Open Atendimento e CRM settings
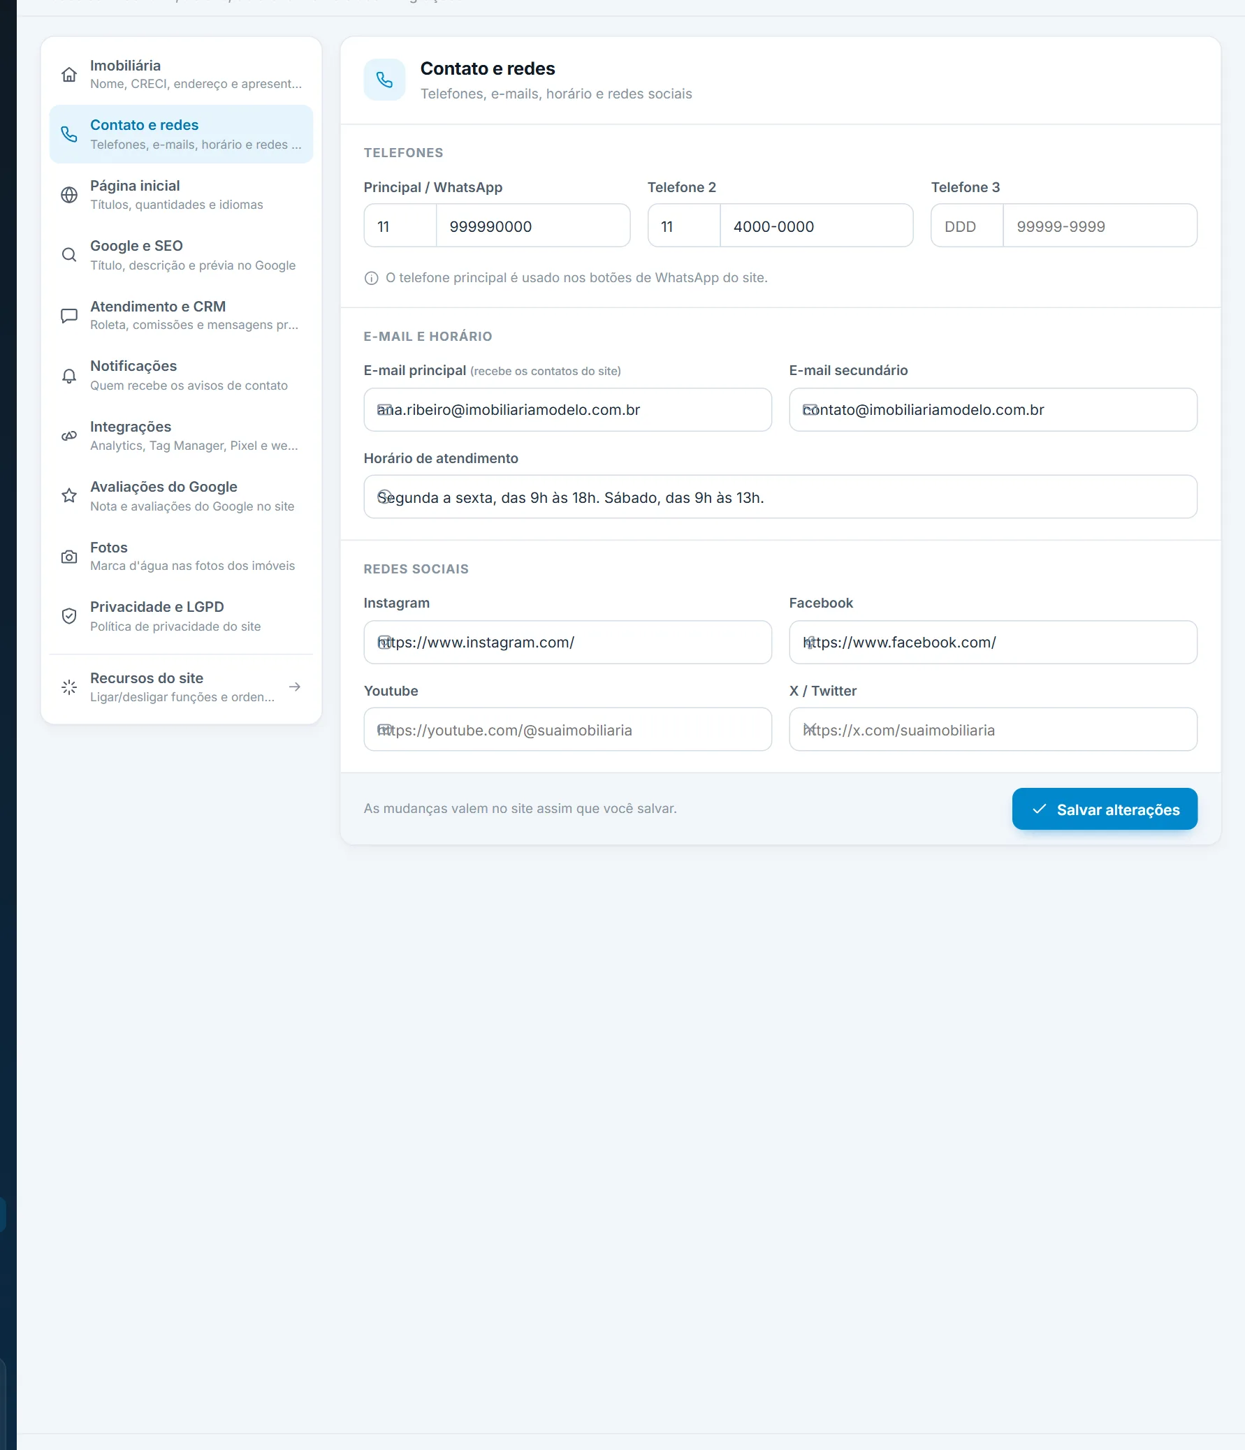 pyautogui.click(x=181, y=316)
